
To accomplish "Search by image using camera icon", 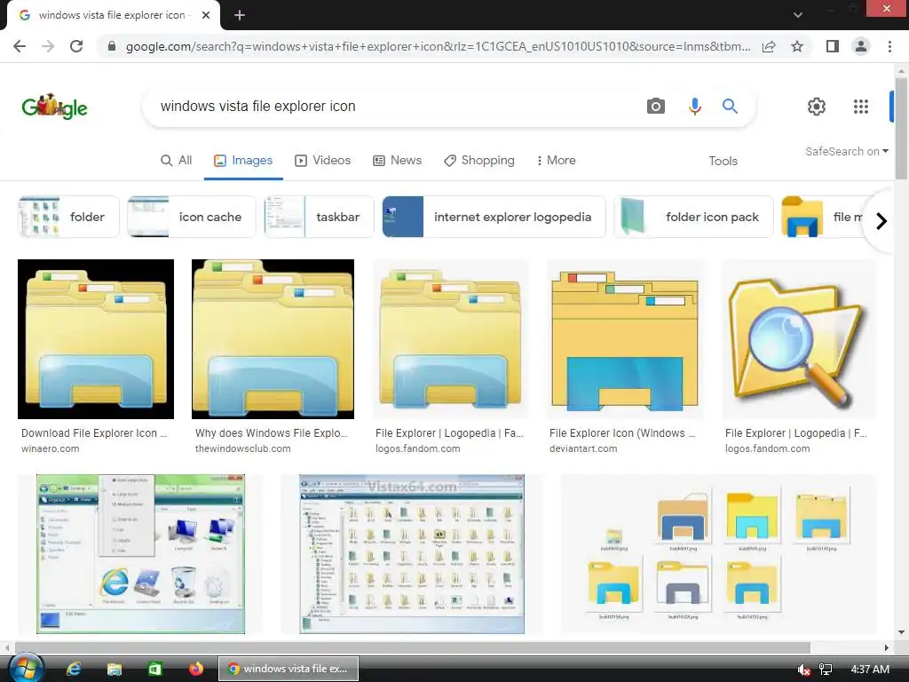I will [x=656, y=107].
